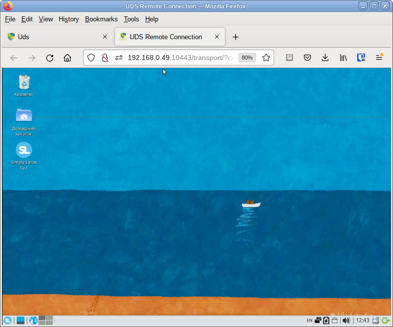Open the Downloads panel

pyautogui.click(x=325, y=58)
